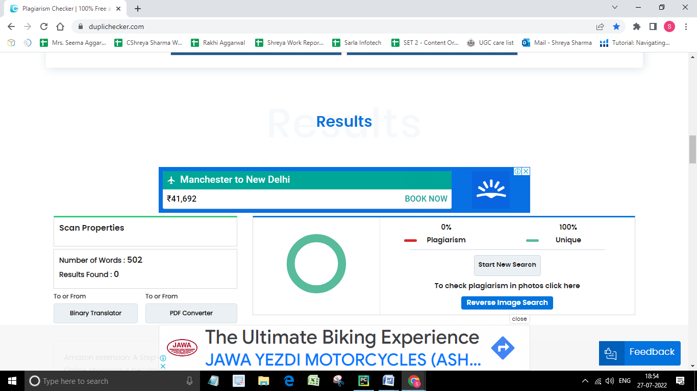Image resolution: width=697 pixels, height=391 pixels.
Task: Click the ENG language indicator
Action: tap(625, 381)
